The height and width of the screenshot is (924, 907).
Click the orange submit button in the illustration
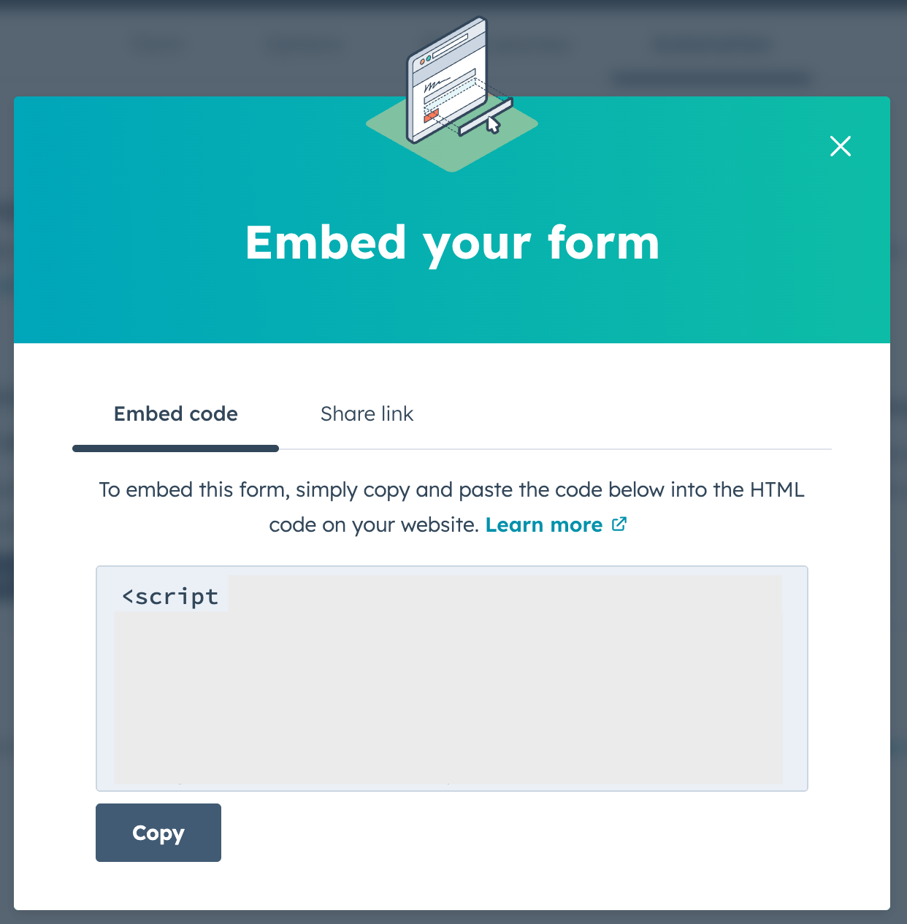coord(432,115)
